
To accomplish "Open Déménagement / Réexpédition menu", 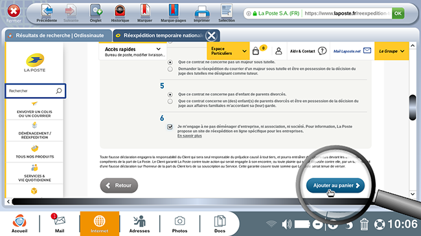I will point(34,131).
